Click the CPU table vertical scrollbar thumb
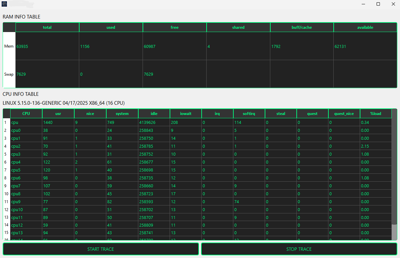 pyautogui.click(x=394, y=167)
